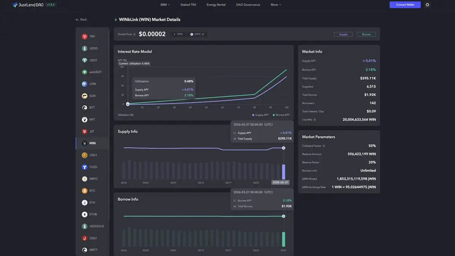Expand the SBM dropdown menu
The height and width of the screenshot is (256, 455).
(165, 5)
